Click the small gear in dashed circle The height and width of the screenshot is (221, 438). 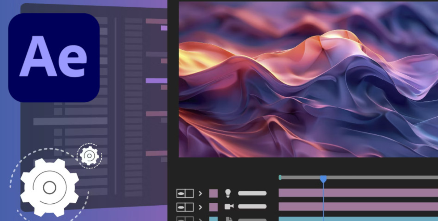point(89,156)
